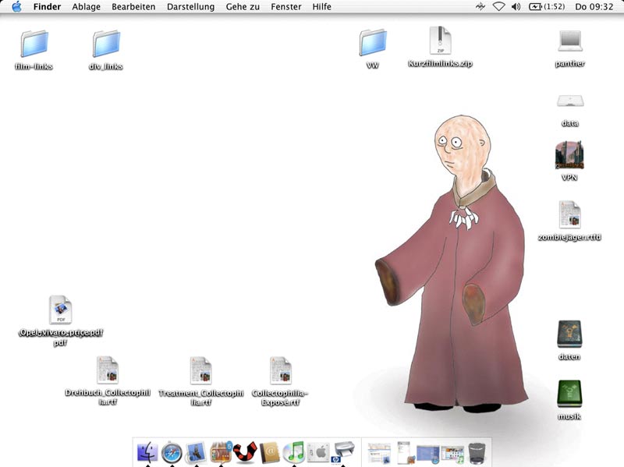Restore minimized window with Safari badge
This screenshot has height=467, width=624.
[x=428, y=455]
